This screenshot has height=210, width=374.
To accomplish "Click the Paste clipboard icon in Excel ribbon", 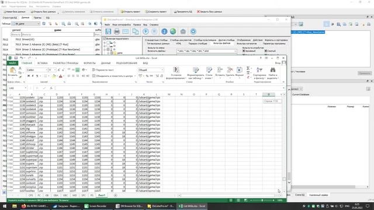I will click(x=13, y=70).
